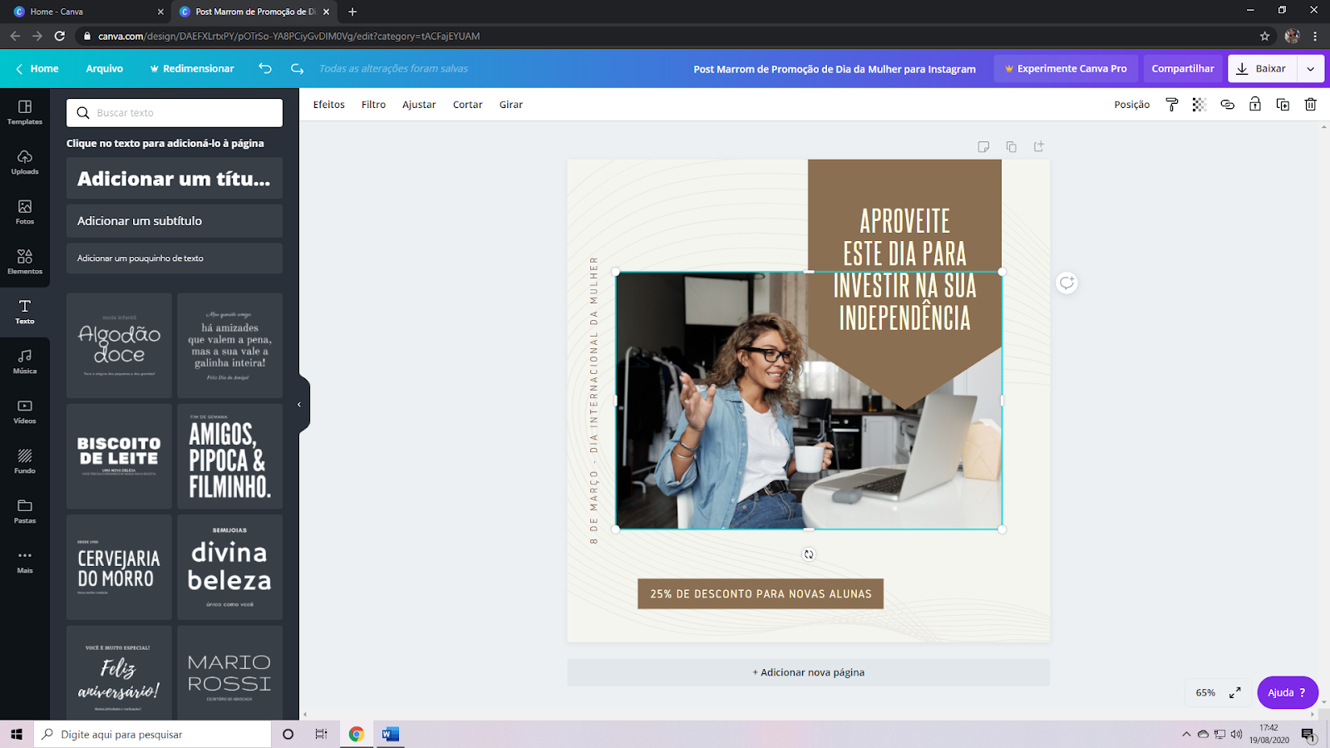Open the Filtro options

point(373,105)
